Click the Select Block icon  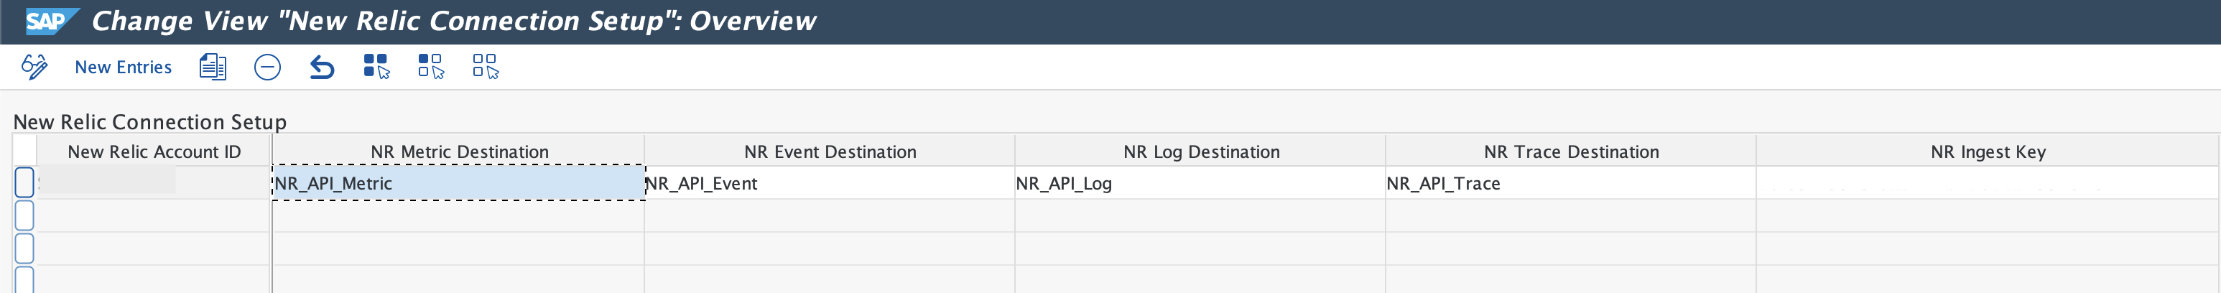point(430,68)
